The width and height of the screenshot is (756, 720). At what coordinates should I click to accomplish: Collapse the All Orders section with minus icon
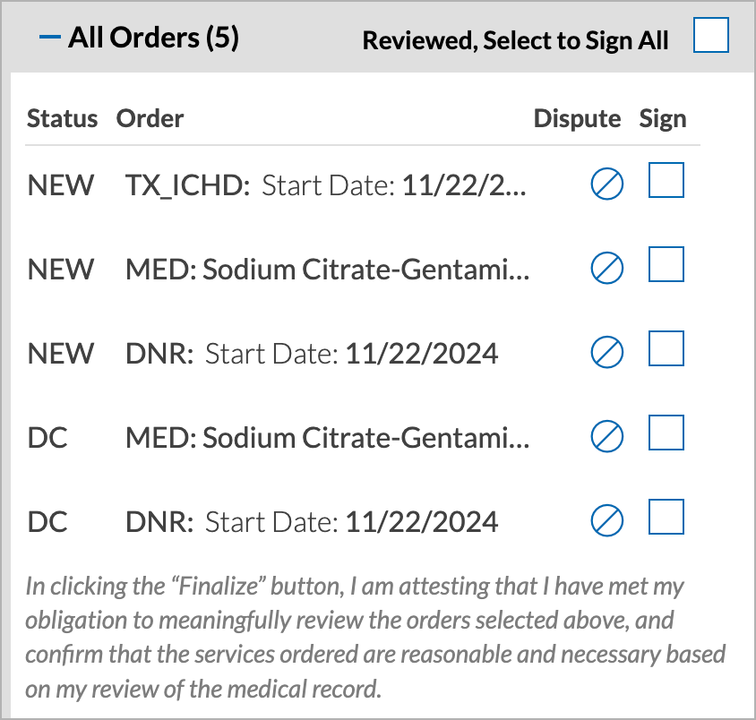[49, 37]
